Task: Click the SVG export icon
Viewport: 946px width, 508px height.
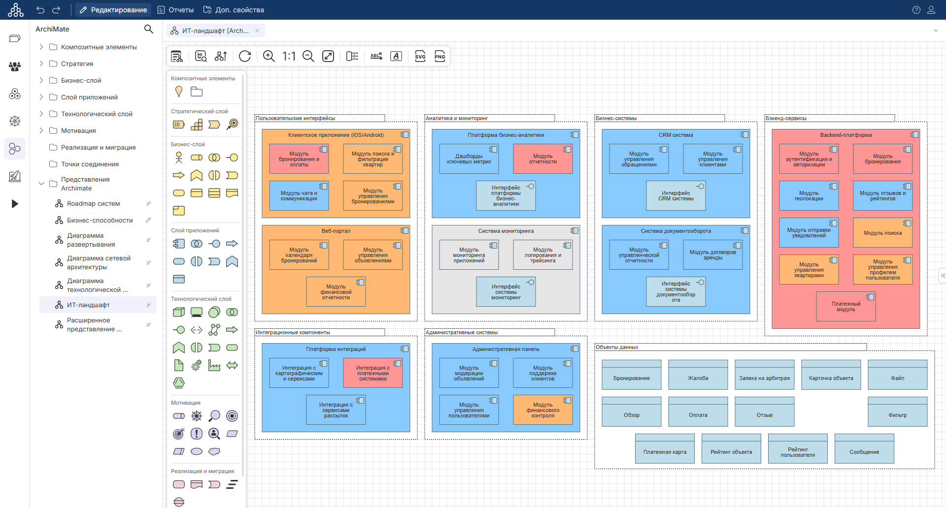Action: point(420,56)
